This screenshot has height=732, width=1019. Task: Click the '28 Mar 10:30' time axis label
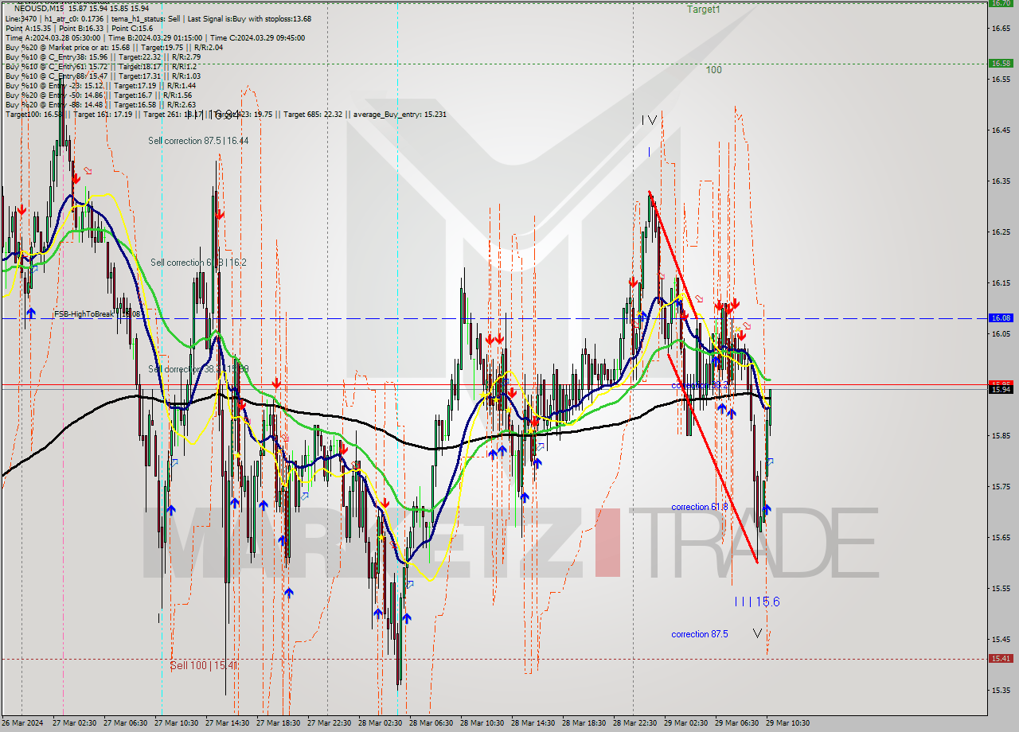482,723
